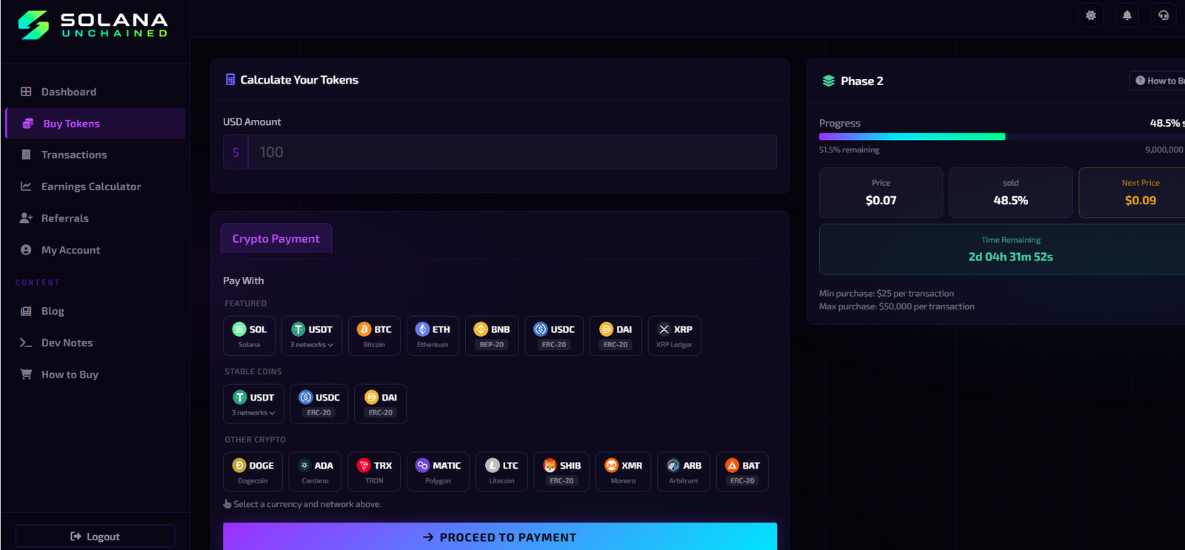This screenshot has height=550, width=1185.
Task: Click 'Min purchase: $25 per transaction' text
Action: 887,293
